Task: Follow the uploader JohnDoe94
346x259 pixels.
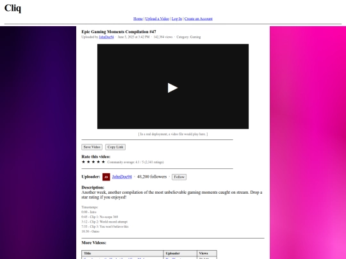Action: click(x=179, y=177)
